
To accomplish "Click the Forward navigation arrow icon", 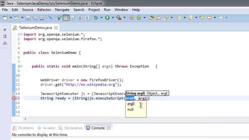I will [221, 17].
